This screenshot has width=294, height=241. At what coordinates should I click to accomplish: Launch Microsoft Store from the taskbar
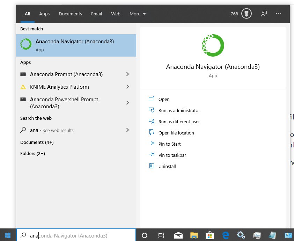click(210, 235)
